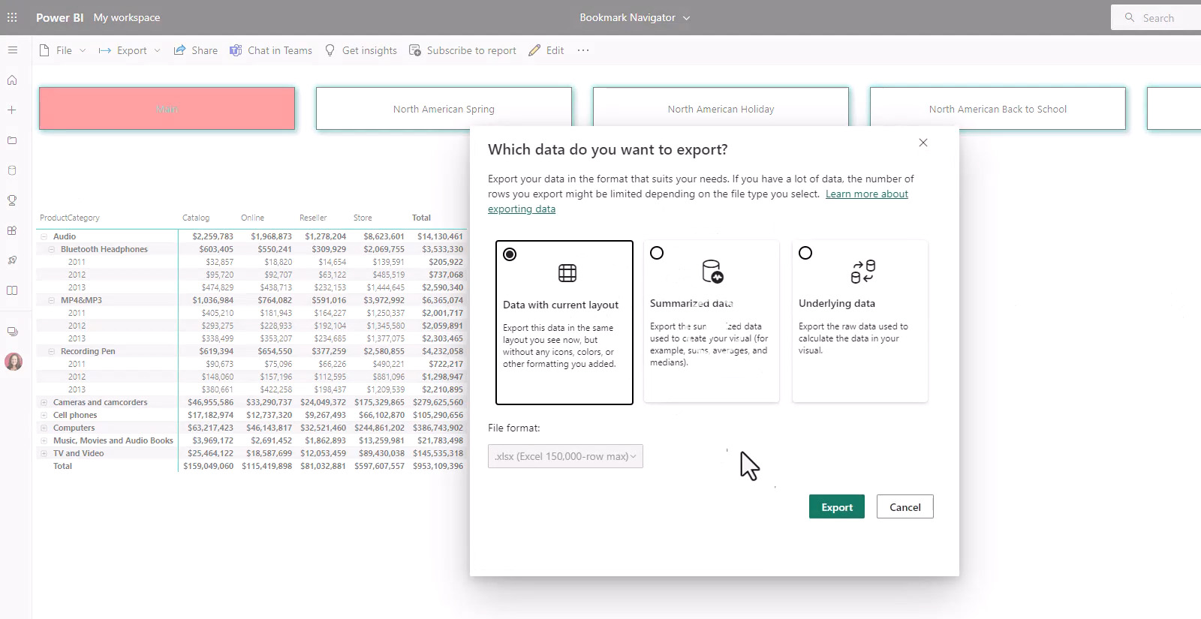The height and width of the screenshot is (619, 1201).
Task: Select Data with current layout radio
Action: [x=510, y=254]
